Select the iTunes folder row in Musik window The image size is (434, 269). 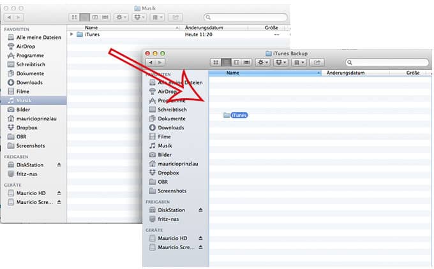(x=179, y=34)
